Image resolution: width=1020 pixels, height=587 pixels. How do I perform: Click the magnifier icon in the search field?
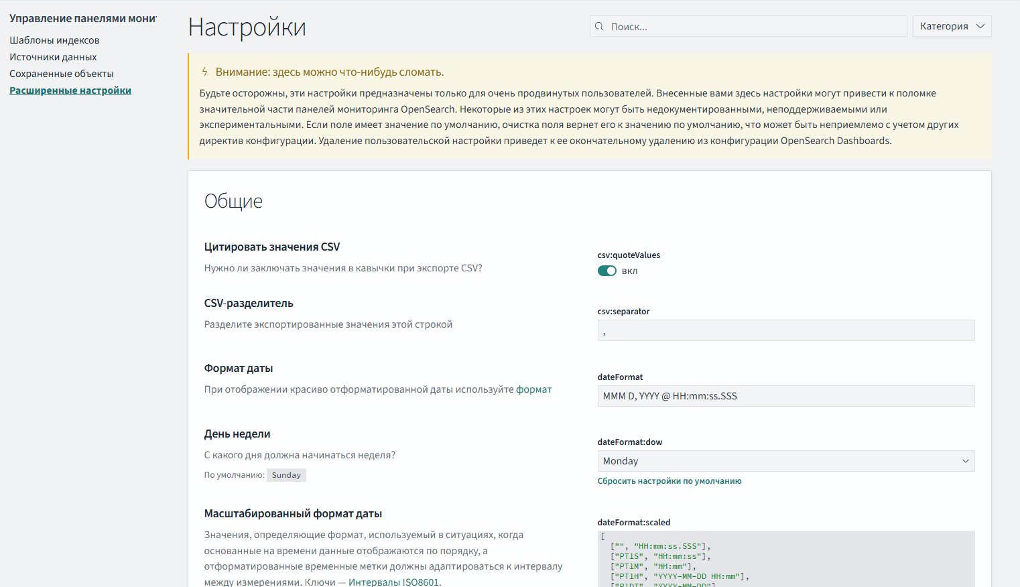599,27
